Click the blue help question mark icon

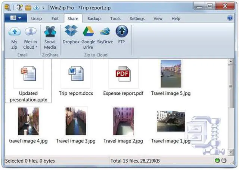tap(230, 18)
